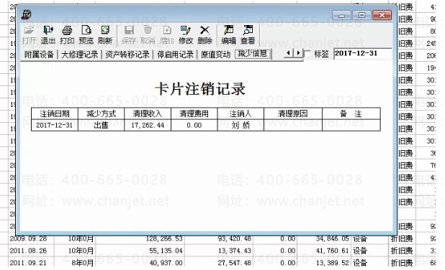Switch to the 原值变动 tab
Image resolution: width=445 pixels, height=270 pixels.
(x=216, y=55)
